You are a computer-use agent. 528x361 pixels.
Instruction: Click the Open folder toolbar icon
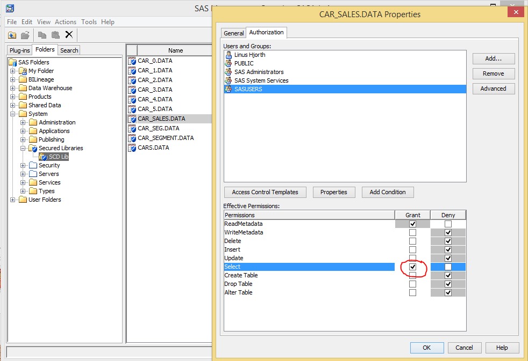[x=25, y=35]
